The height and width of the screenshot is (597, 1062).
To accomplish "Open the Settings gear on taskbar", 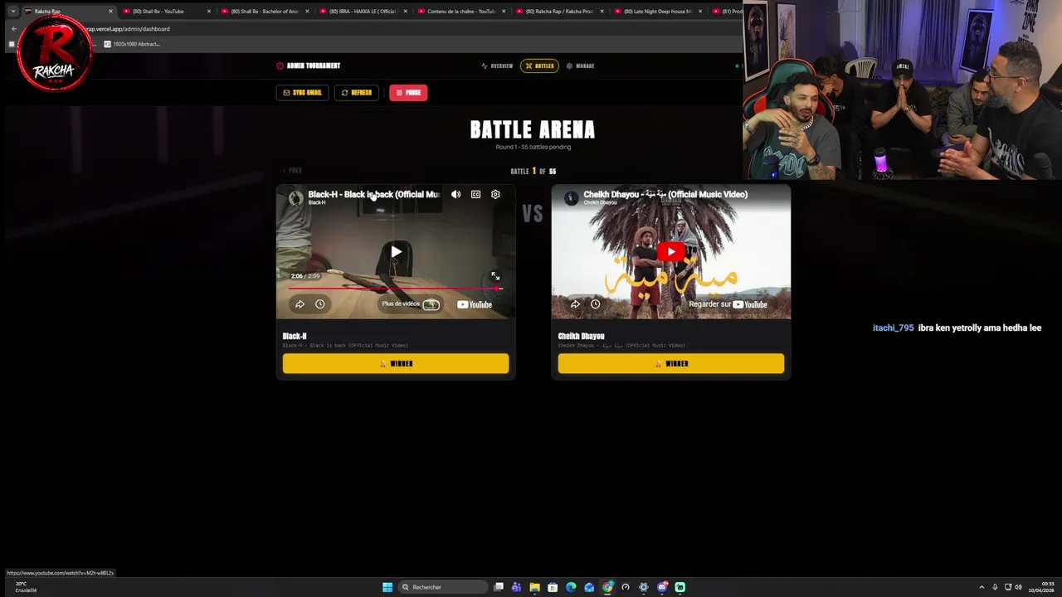I will click(643, 587).
